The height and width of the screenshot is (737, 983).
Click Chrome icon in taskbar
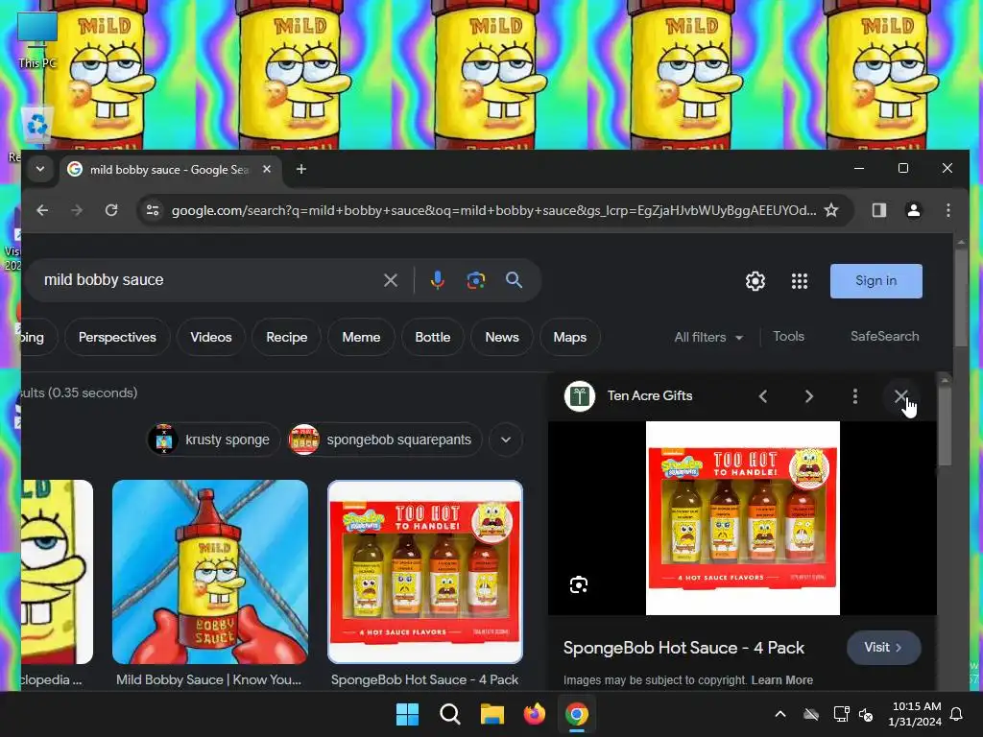coord(577,714)
